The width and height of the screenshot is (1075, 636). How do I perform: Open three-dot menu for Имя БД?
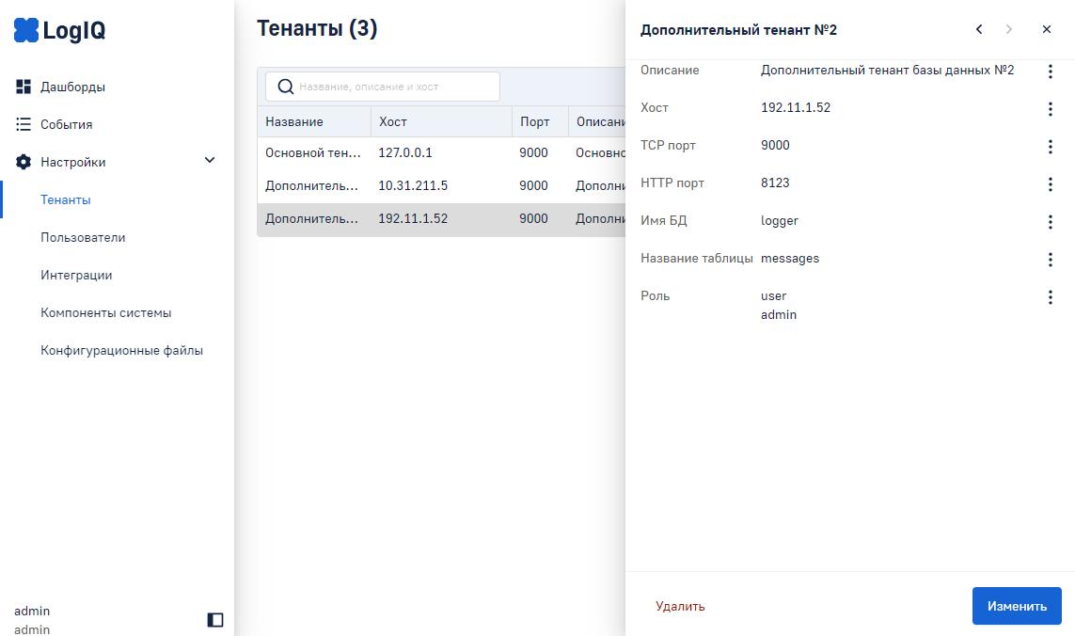point(1051,222)
